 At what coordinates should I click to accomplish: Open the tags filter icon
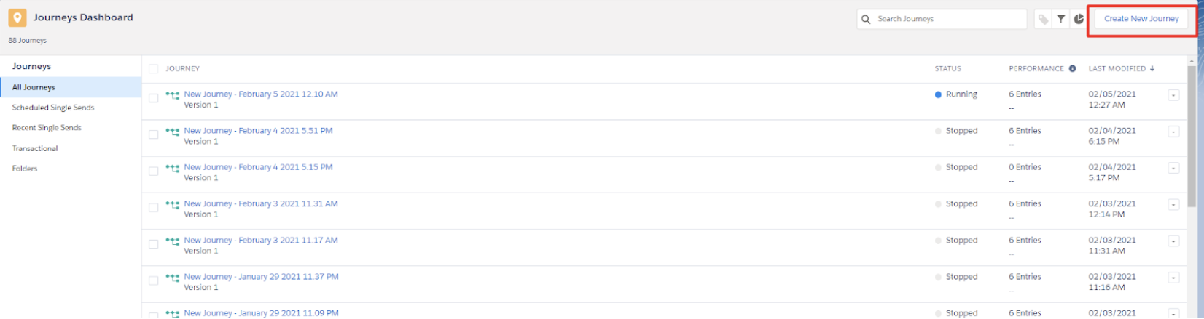coord(1043,20)
